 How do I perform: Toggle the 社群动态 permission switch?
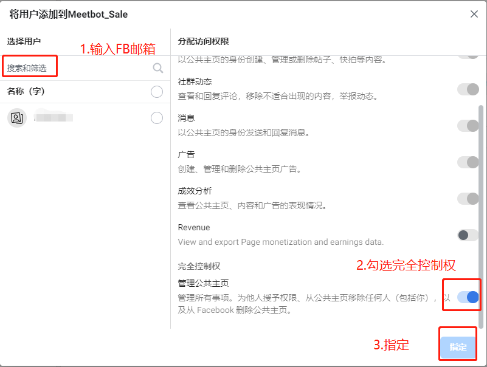pos(468,89)
